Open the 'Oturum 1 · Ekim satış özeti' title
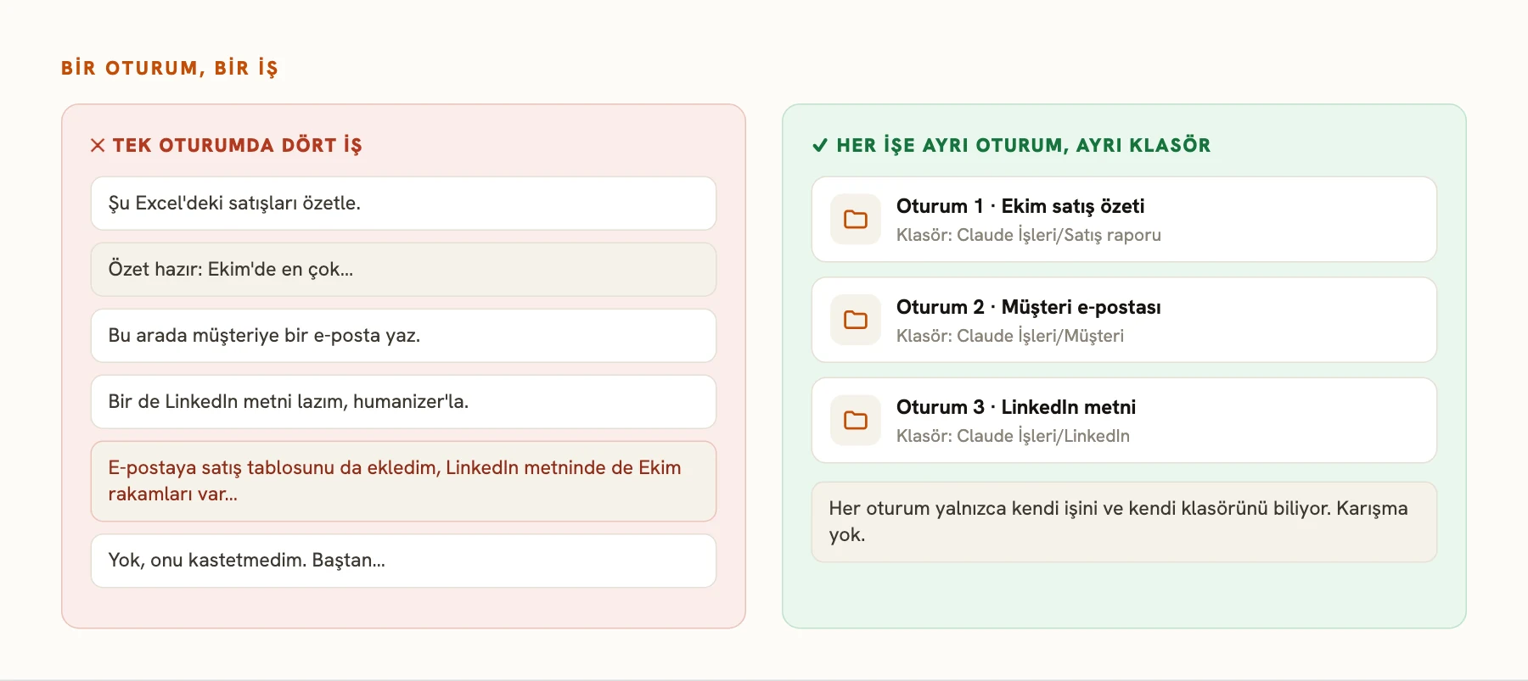1528x681 pixels. point(1020,206)
